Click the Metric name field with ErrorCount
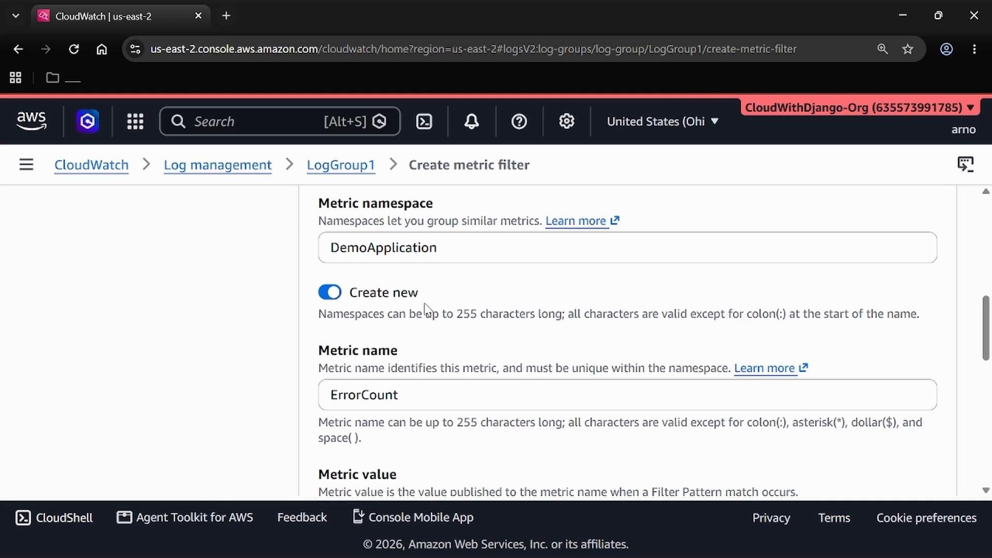 point(627,395)
